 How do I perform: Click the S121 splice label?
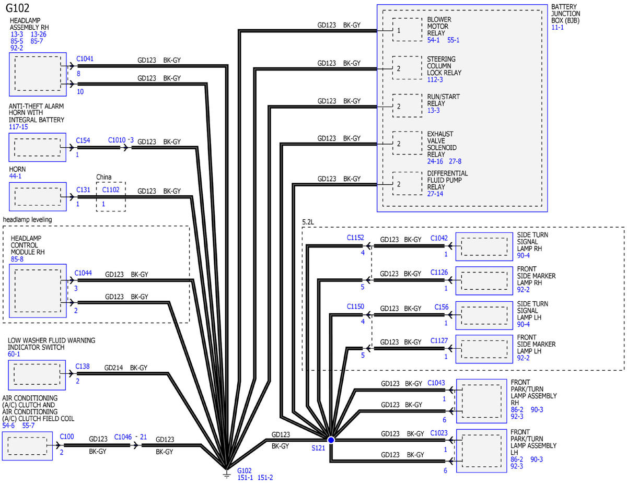[x=319, y=448]
